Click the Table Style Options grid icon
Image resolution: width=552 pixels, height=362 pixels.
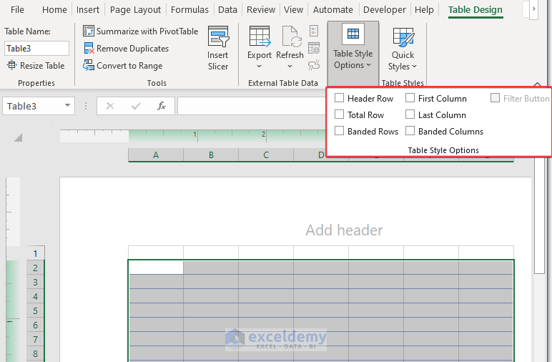[353, 34]
